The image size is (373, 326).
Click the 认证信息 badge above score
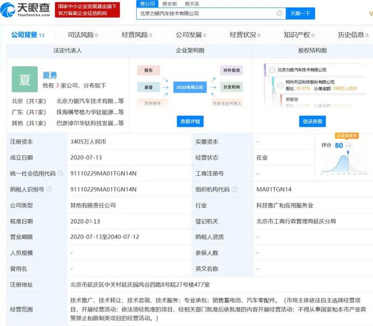point(347,136)
